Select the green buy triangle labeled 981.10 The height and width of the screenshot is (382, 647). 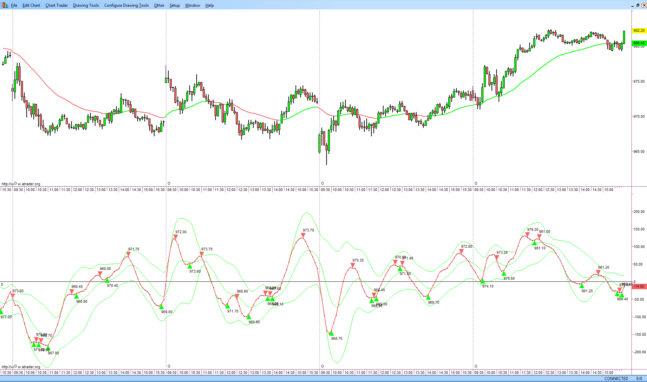tap(534, 243)
